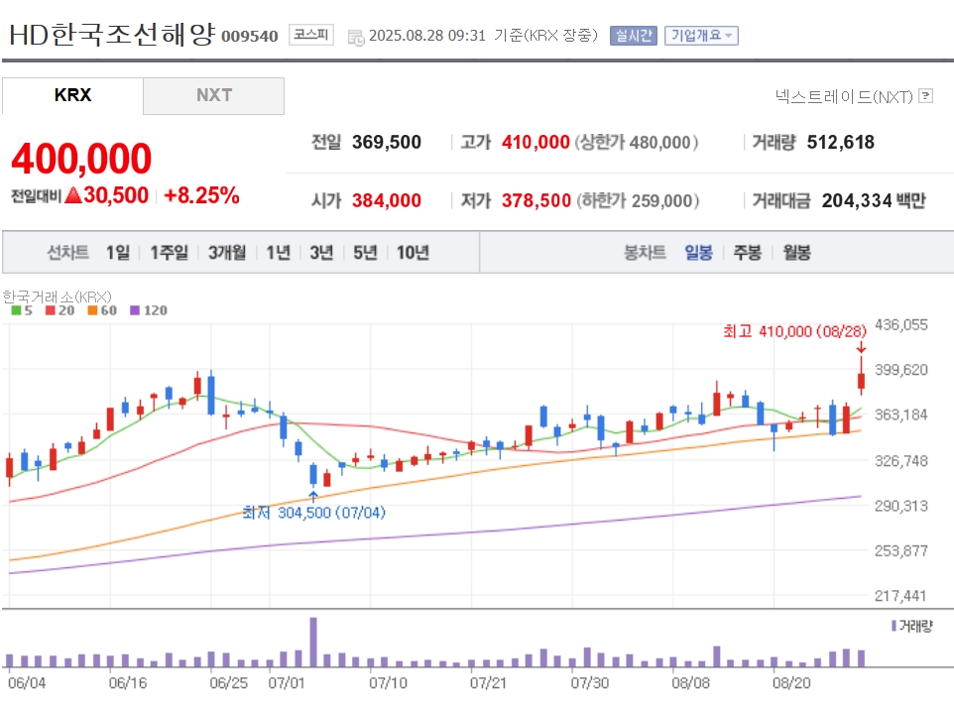The image size is (954, 713).
Task: Select the 3년 line chart range
Action: (321, 252)
